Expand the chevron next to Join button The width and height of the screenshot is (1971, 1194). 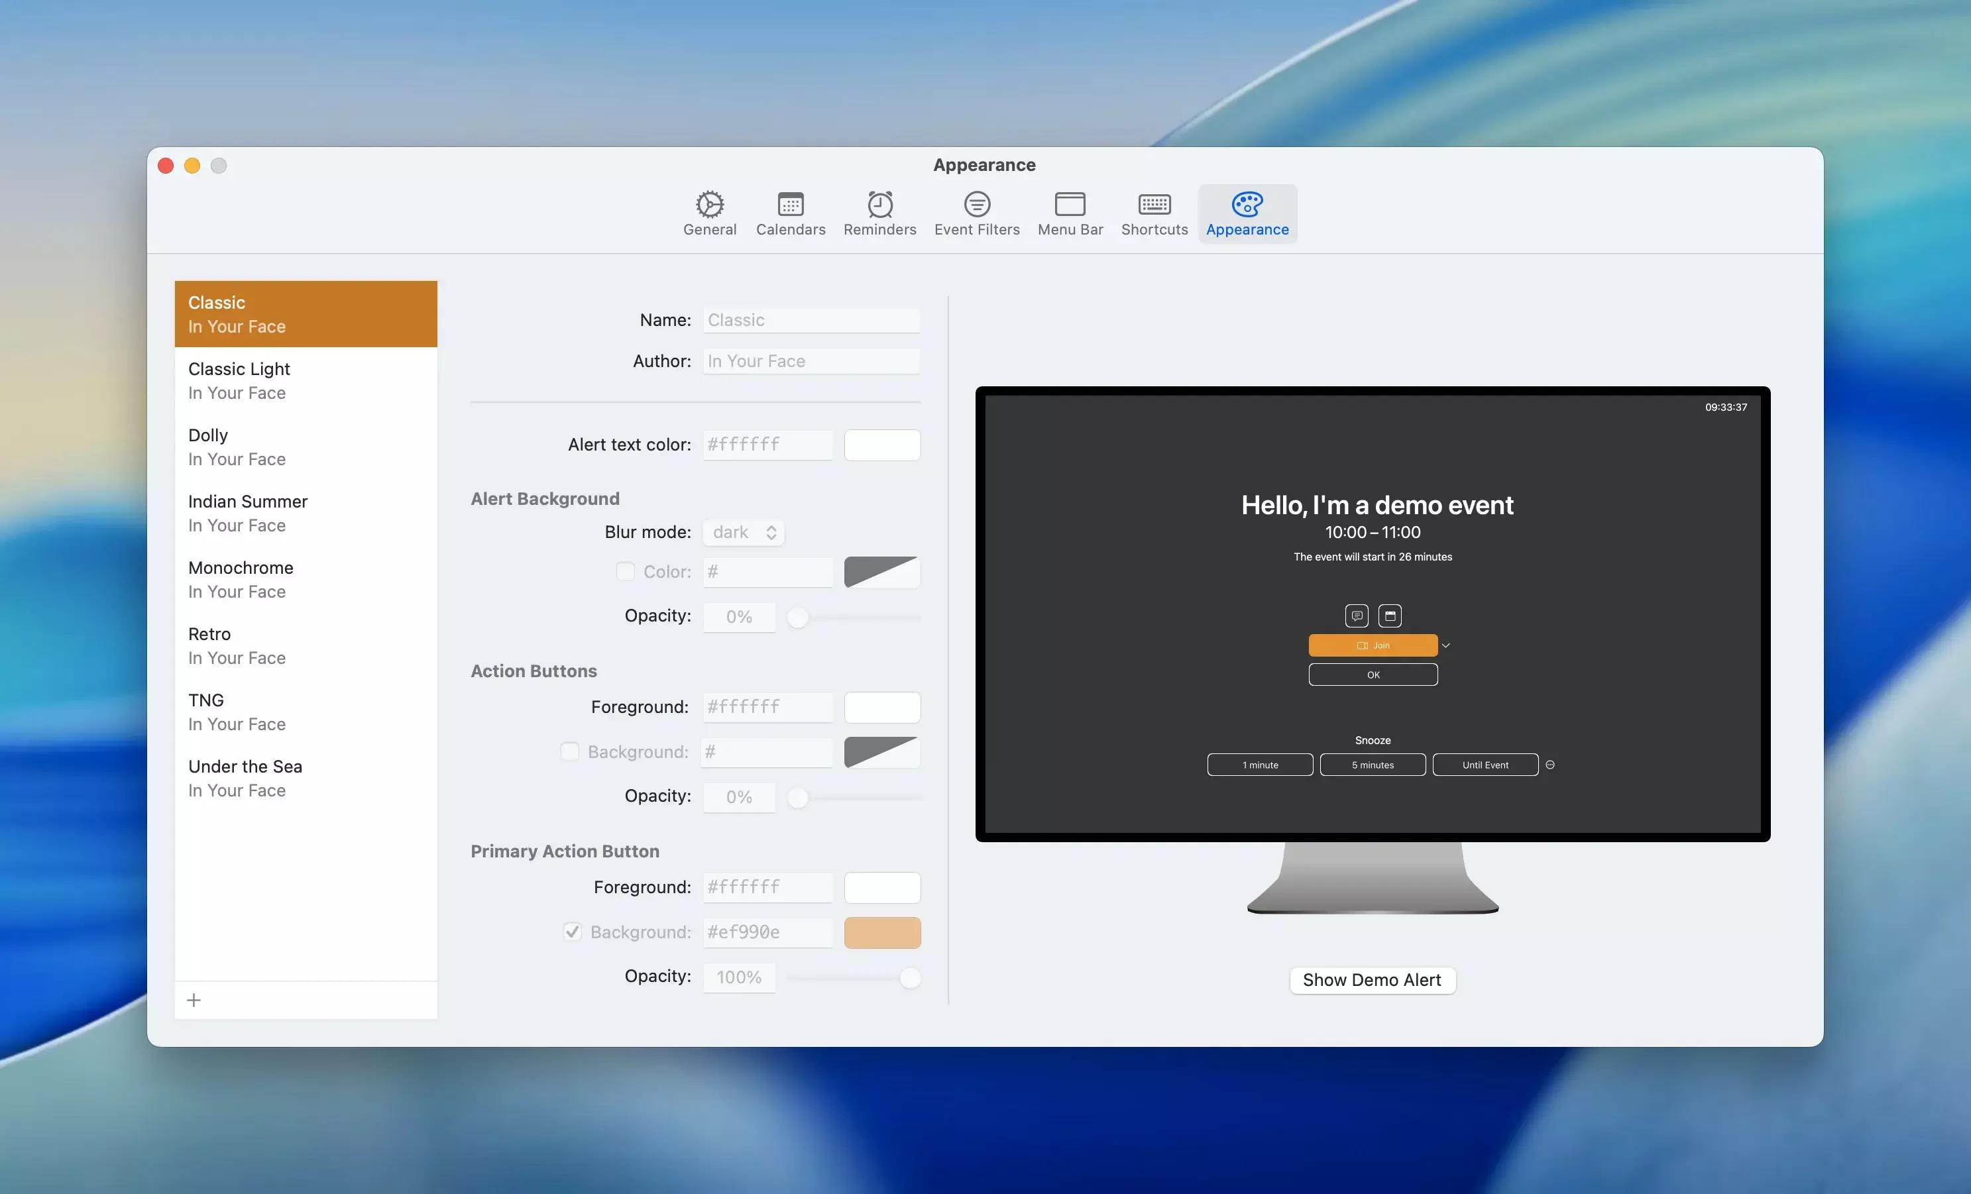tap(1445, 645)
